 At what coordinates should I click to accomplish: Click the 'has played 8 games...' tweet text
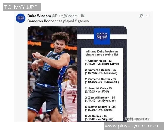tap(74, 21)
